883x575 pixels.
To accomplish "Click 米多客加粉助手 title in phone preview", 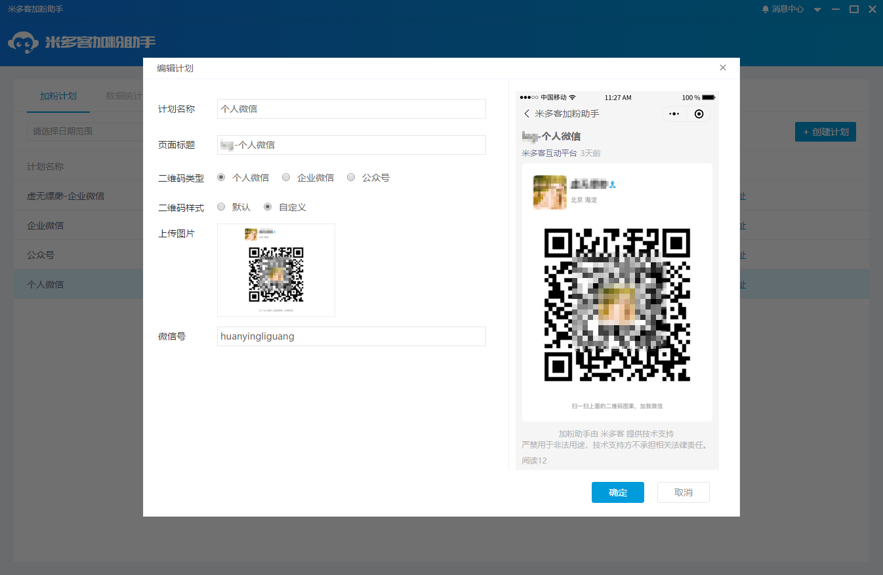I will tap(567, 113).
